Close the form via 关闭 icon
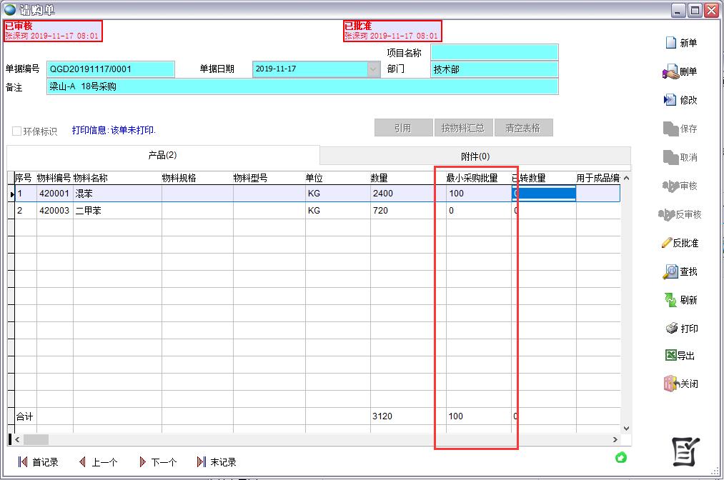The image size is (724, 480). pos(670,384)
